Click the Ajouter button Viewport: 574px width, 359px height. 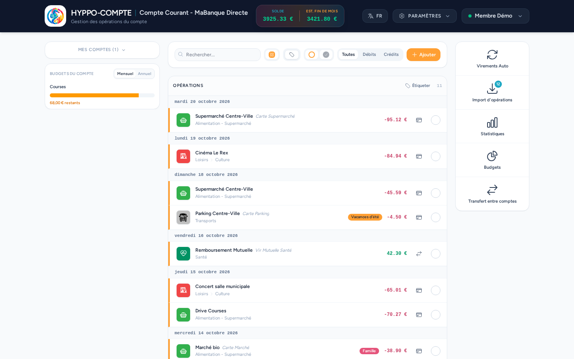tap(423, 55)
